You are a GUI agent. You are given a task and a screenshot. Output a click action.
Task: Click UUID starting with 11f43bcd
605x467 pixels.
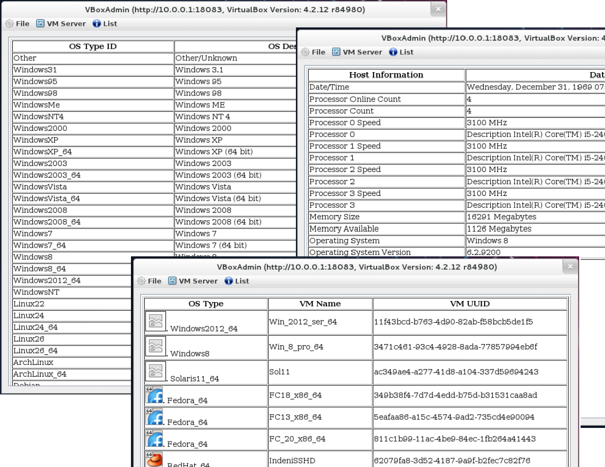[453, 322]
